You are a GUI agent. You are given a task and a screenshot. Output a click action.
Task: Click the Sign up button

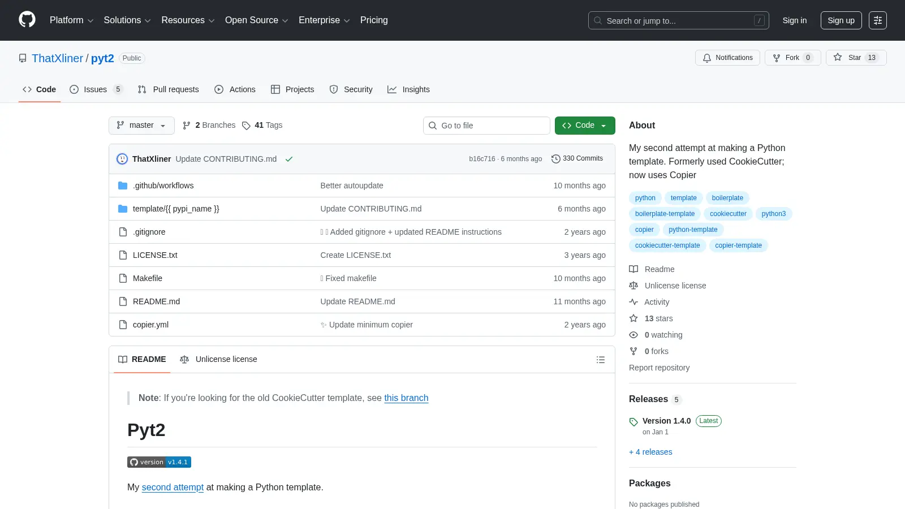[841, 20]
